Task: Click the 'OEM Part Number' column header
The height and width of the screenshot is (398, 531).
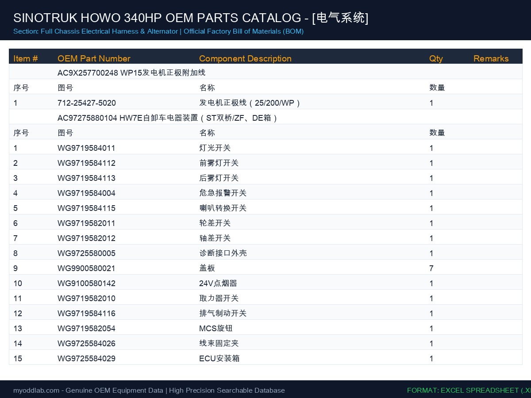Action: 94,58
